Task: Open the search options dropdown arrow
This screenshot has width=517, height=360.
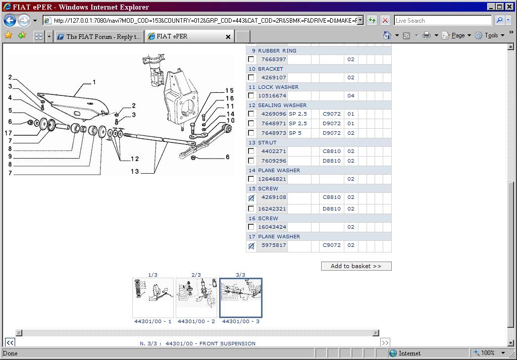Action: [x=508, y=20]
